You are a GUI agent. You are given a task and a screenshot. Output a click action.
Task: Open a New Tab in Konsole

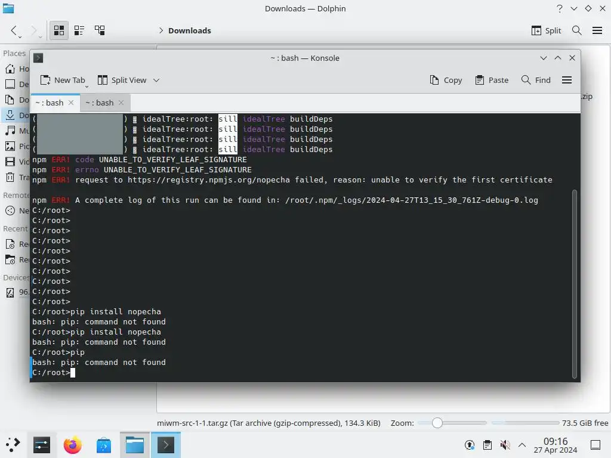(x=62, y=81)
